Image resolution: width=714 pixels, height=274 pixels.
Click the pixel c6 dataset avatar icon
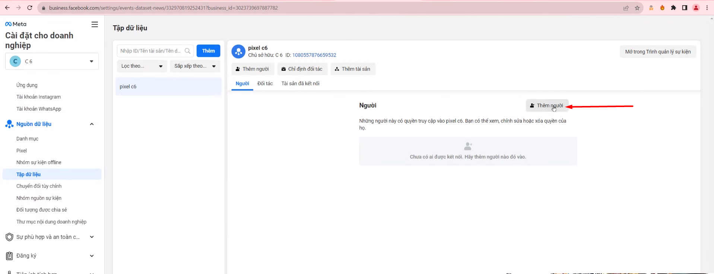(x=238, y=51)
